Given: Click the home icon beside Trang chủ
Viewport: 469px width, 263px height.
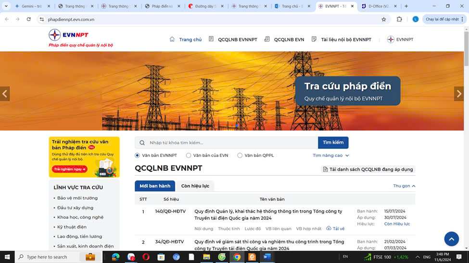Looking at the screenshot, I should 172,39.
